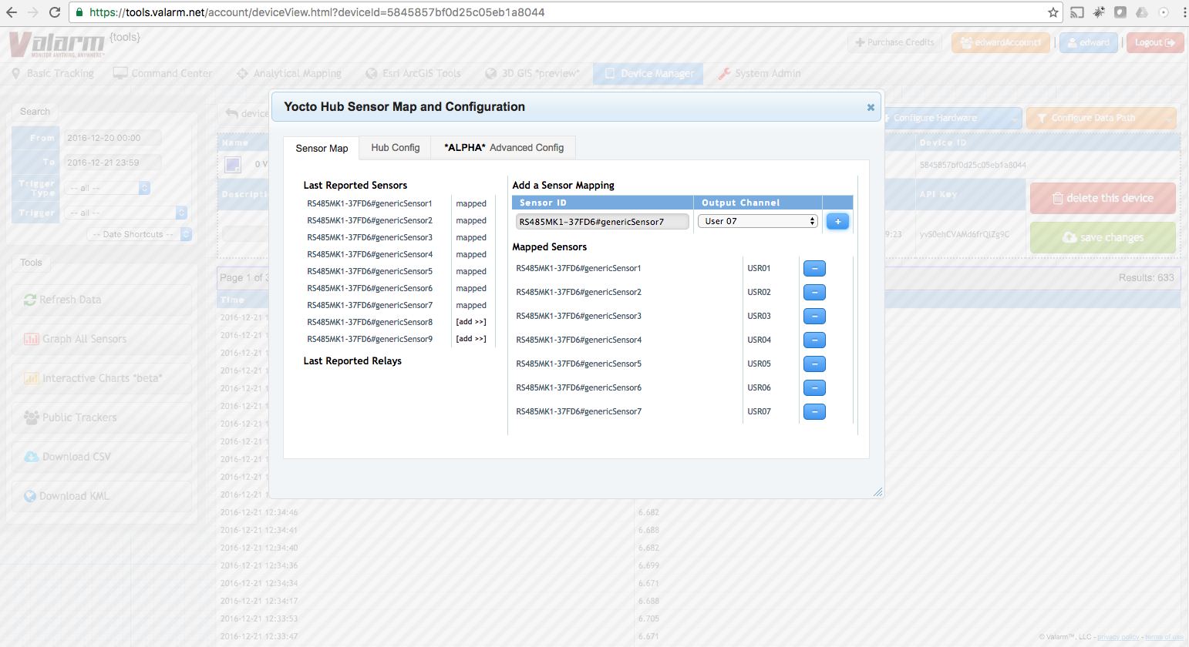Open Basic Tracking nav item
Image resolution: width=1189 pixels, height=647 pixels.
tap(53, 74)
